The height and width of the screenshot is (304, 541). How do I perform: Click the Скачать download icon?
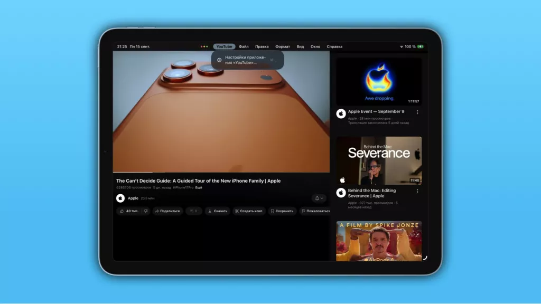(x=210, y=211)
